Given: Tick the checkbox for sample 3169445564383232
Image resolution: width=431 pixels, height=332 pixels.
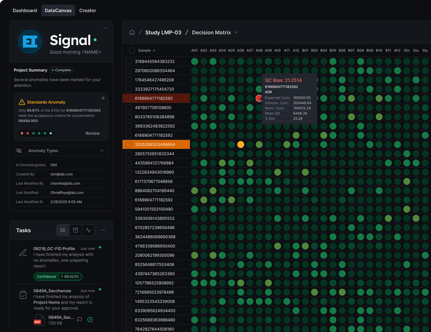Looking at the screenshot, I should click(128, 61).
